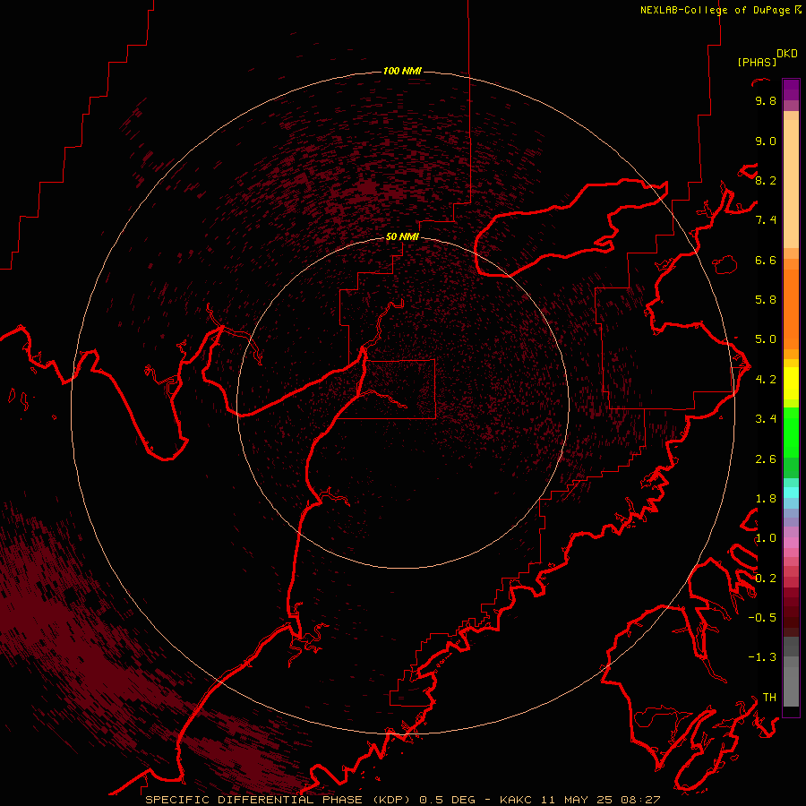Click the 8.2 scale value
Viewport: 806px width, 806px height.
(x=766, y=180)
